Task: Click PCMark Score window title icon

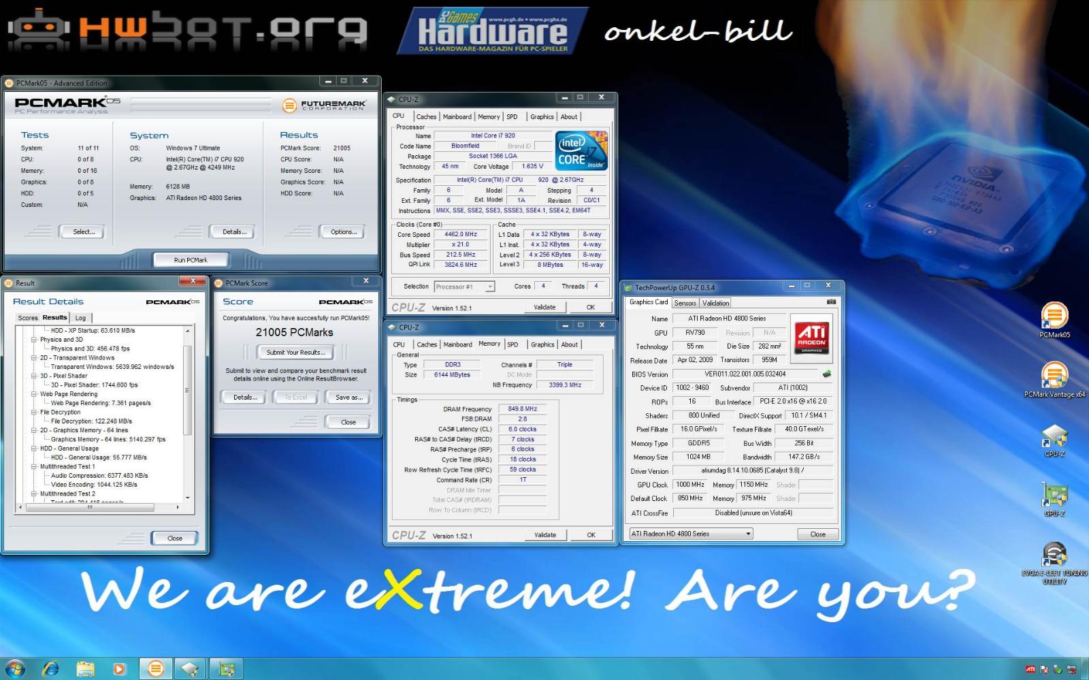Action: [x=218, y=283]
